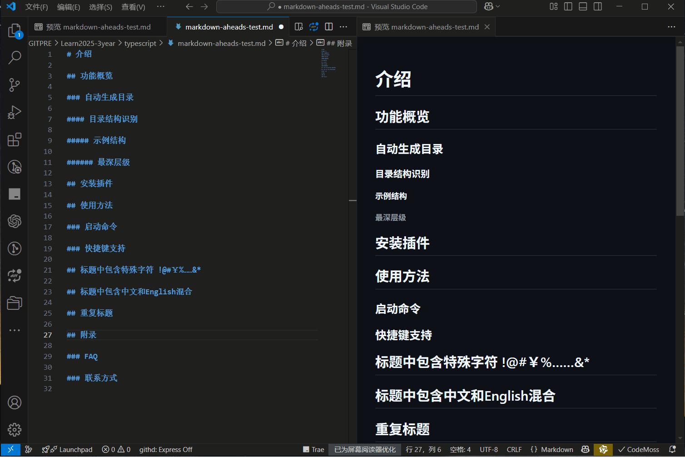The width and height of the screenshot is (685, 457).
Task: Click 已为屏幕阅读器优化 status item
Action: (365, 449)
